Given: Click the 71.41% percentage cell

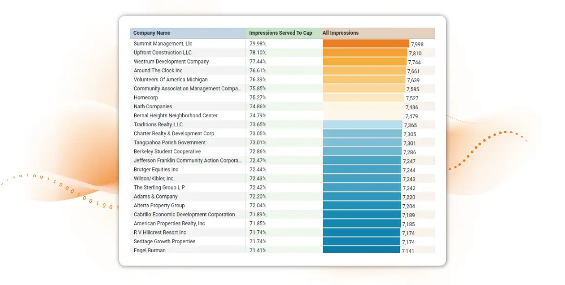Looking at the screenshot, I should pyautogui.click(x=258, y=250).
